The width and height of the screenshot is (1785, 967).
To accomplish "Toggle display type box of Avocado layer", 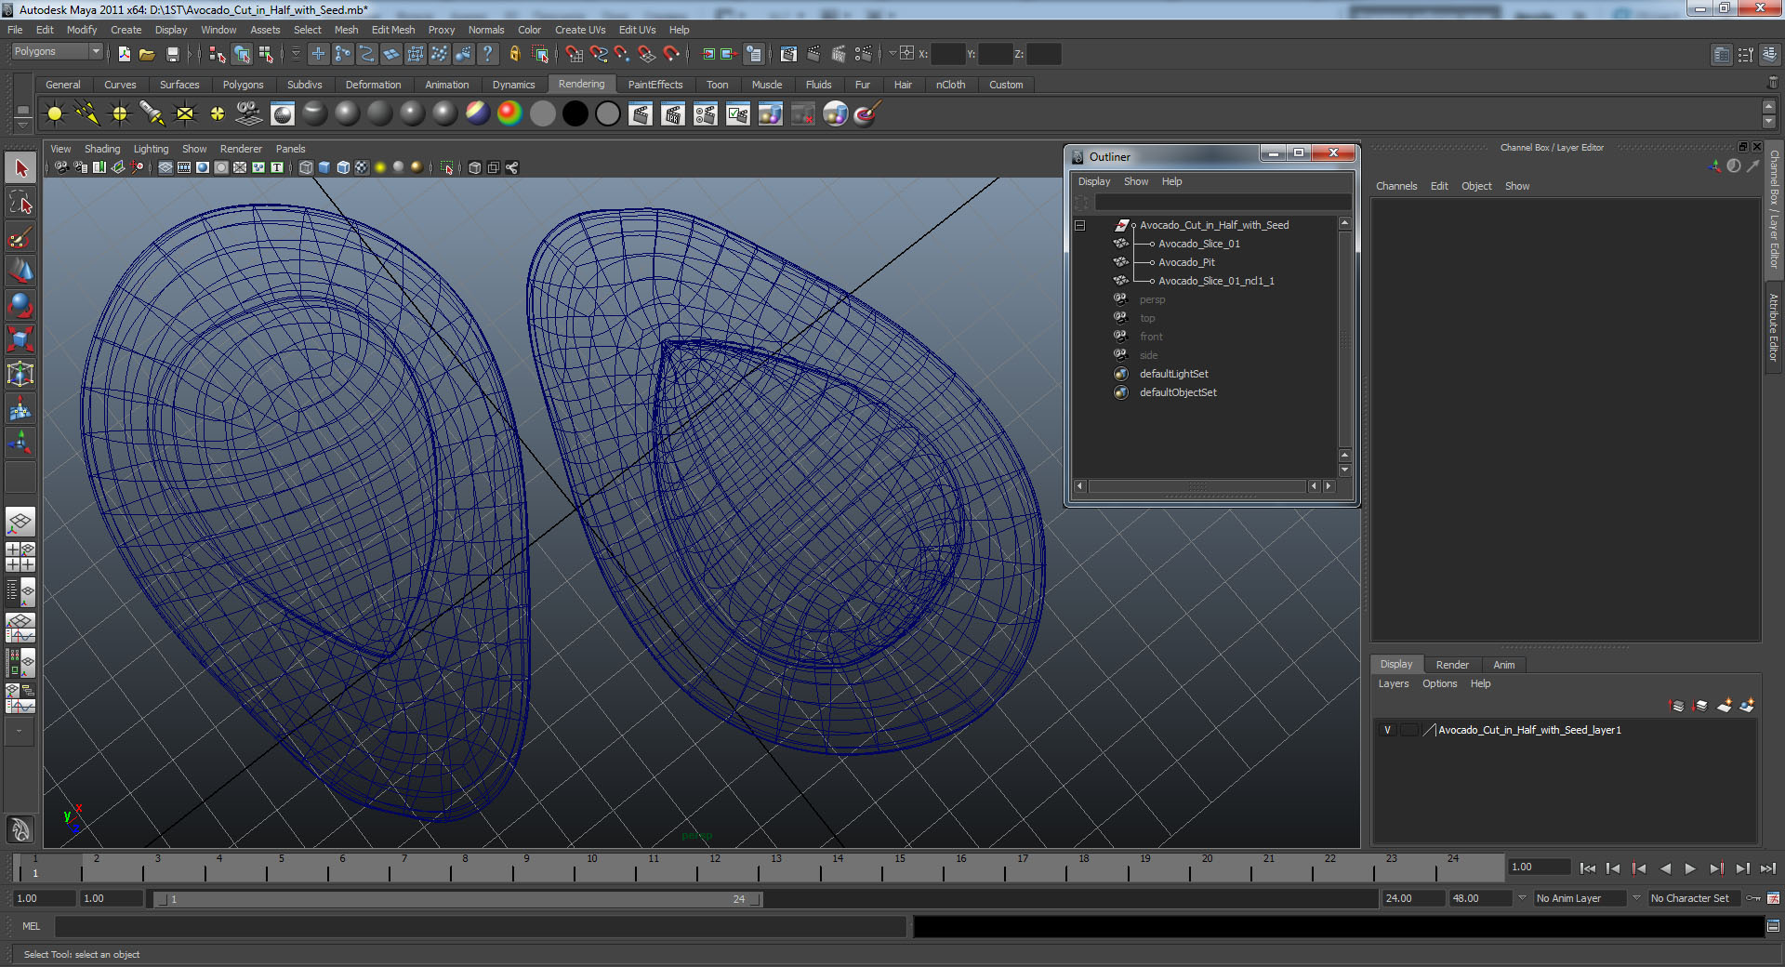I will [1409, 730].
